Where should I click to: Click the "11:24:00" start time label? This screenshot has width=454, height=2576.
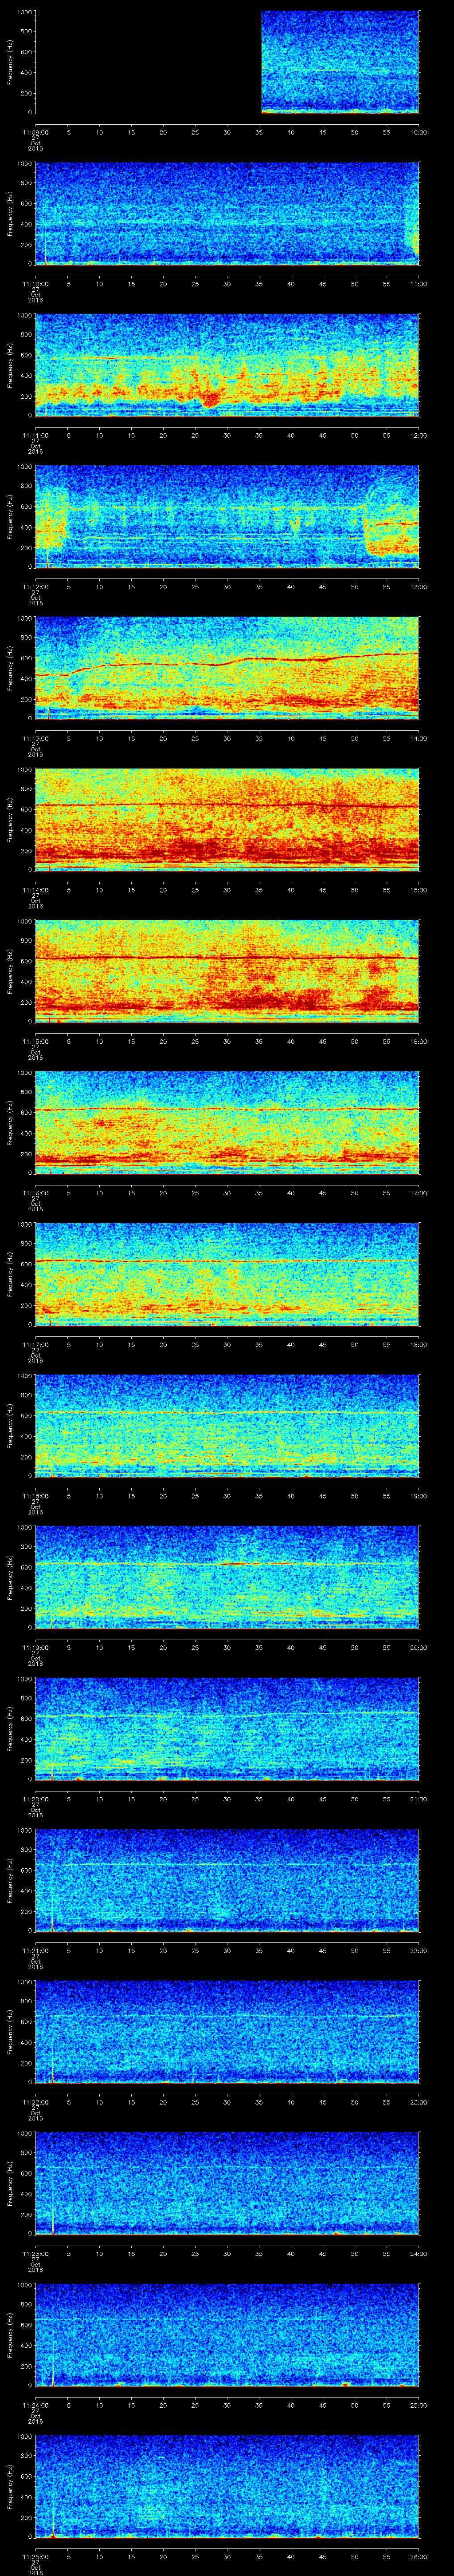[x=36, y=2406]
